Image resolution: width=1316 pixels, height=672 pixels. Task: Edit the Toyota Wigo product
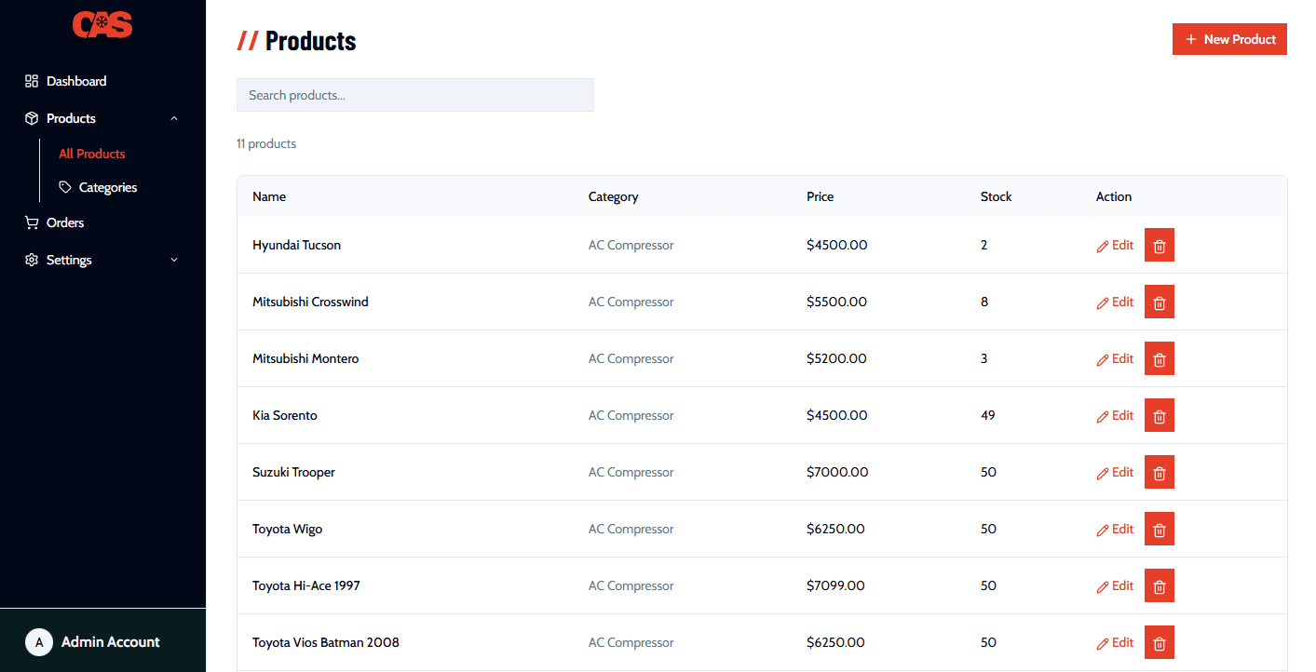(1115, 529)
